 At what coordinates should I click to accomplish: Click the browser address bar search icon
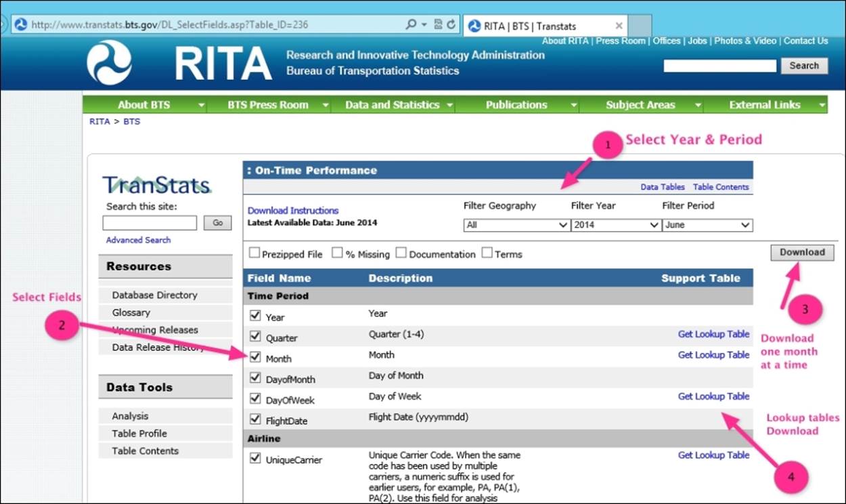point(411,24)
